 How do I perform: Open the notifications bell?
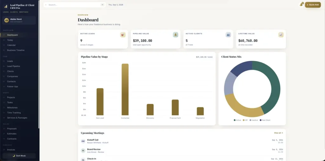(301, 4)
